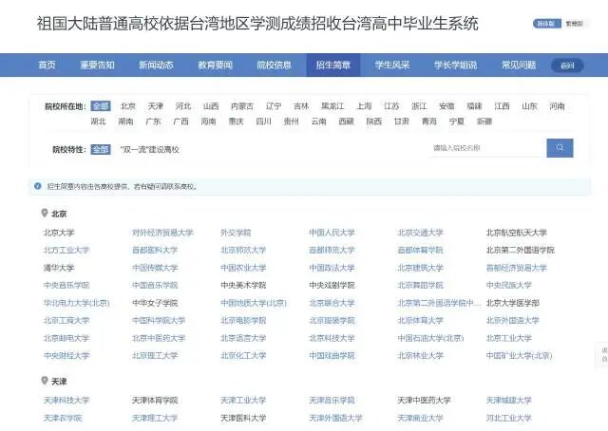Filter location by 内蒙古
Screen dimensions: 608x431
click(242, 105)
